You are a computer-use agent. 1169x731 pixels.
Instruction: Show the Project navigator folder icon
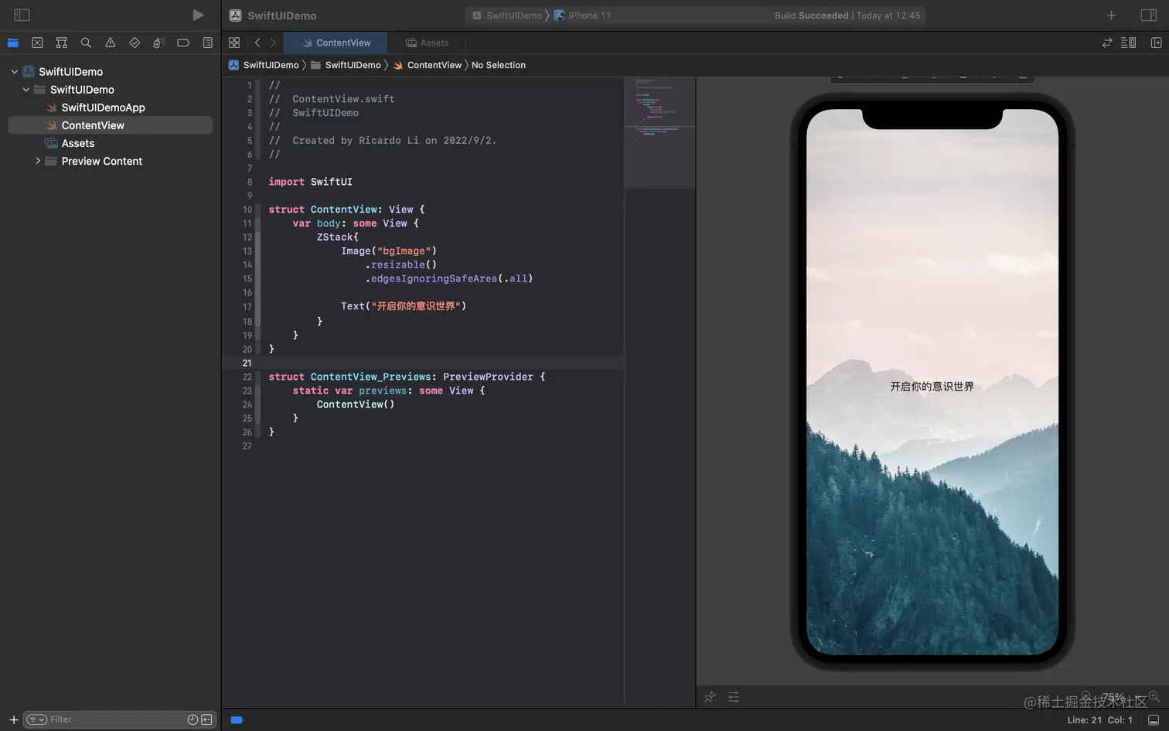[x=13, y=43]
